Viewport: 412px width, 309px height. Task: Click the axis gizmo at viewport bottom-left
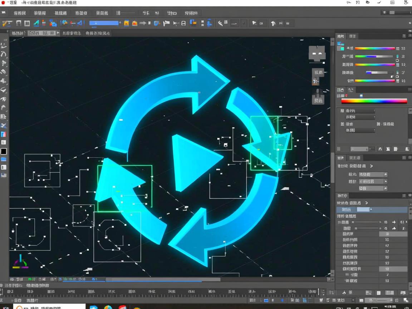(20, 263)
